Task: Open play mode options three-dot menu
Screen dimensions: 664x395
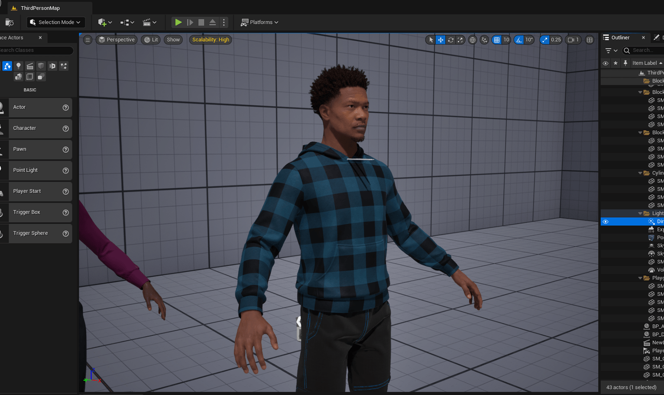Action: pos(224,22)
